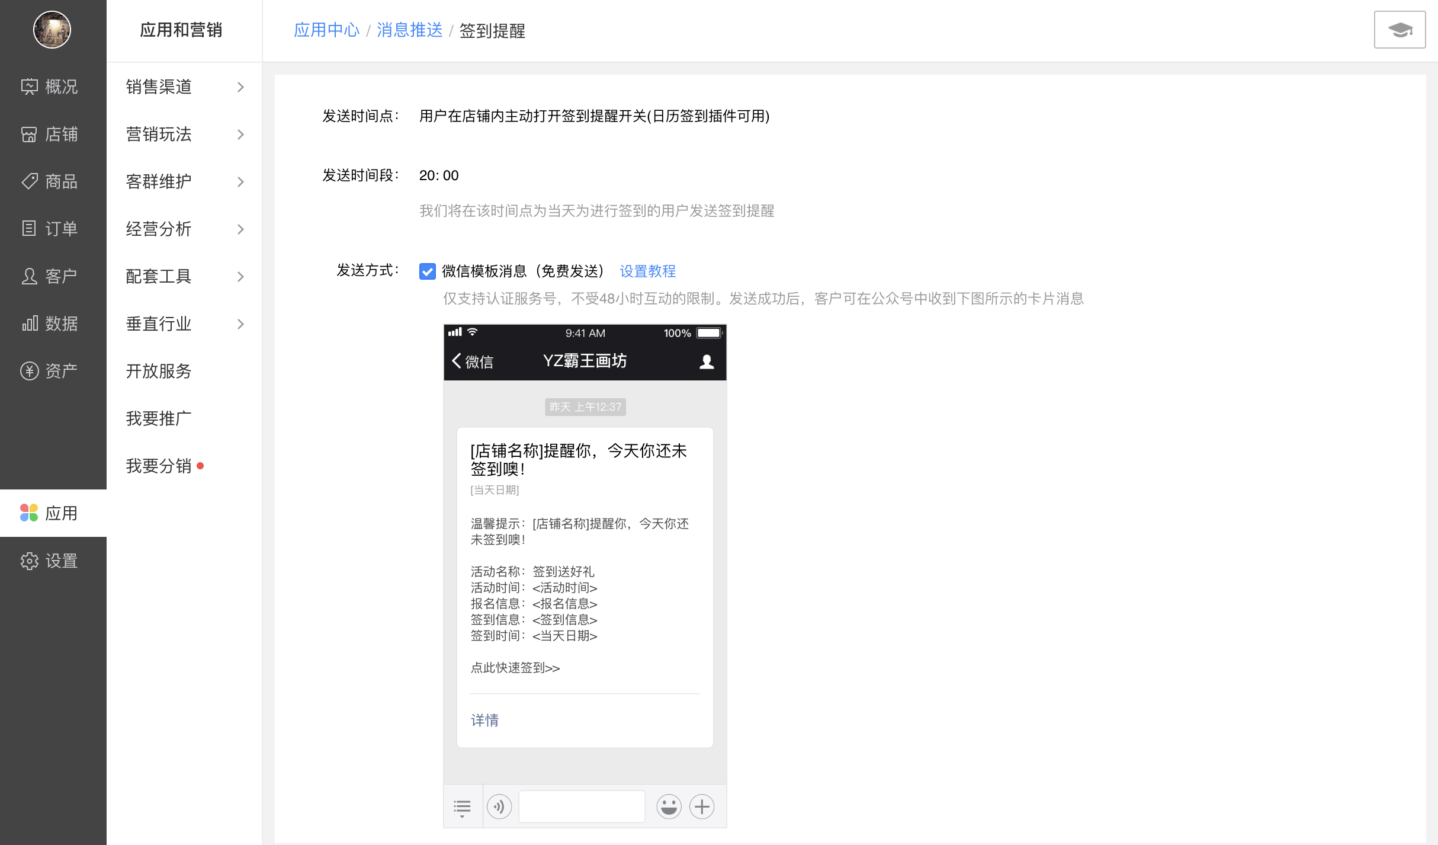This screenshot has width=1438, height=845.
Task: Uncheck the 微信模板消息 checkbox
Action: tap(427, 271)
